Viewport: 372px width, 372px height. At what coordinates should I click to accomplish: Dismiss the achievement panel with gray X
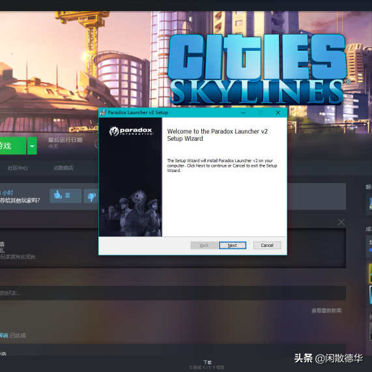(341, 222)
